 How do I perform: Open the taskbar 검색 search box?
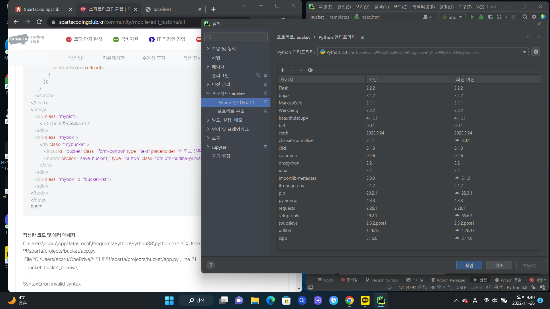(x=197, y=300)
